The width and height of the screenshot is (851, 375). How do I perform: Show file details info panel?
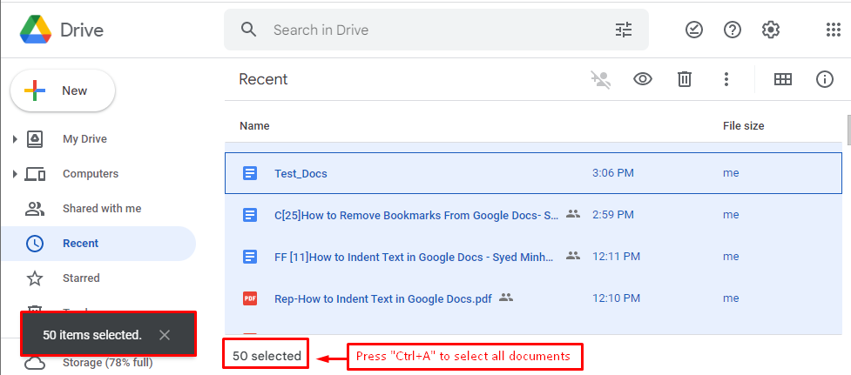click(x=824, y=80)
